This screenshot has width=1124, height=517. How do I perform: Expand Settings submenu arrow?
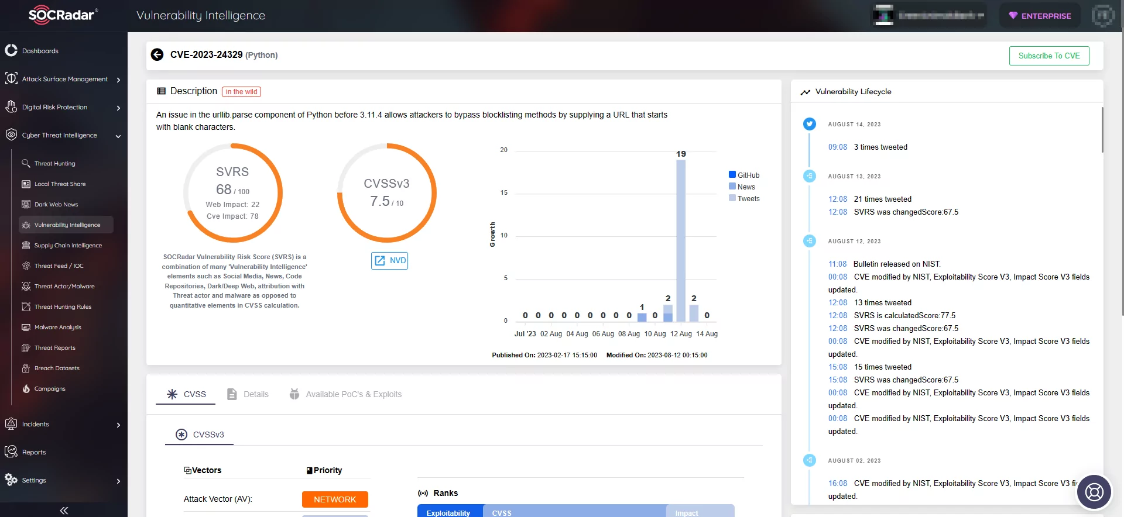click(118, 481)
